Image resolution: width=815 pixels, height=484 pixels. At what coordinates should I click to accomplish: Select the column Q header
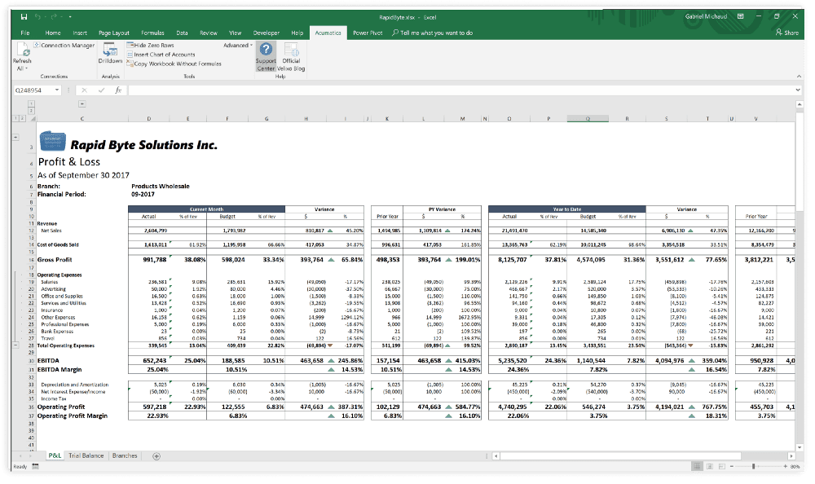coord(588,118)
